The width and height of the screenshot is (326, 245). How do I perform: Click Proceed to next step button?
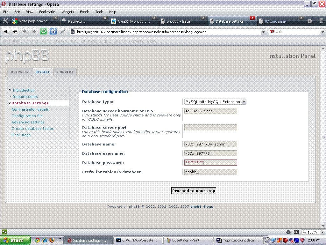[x=194, y=191]
